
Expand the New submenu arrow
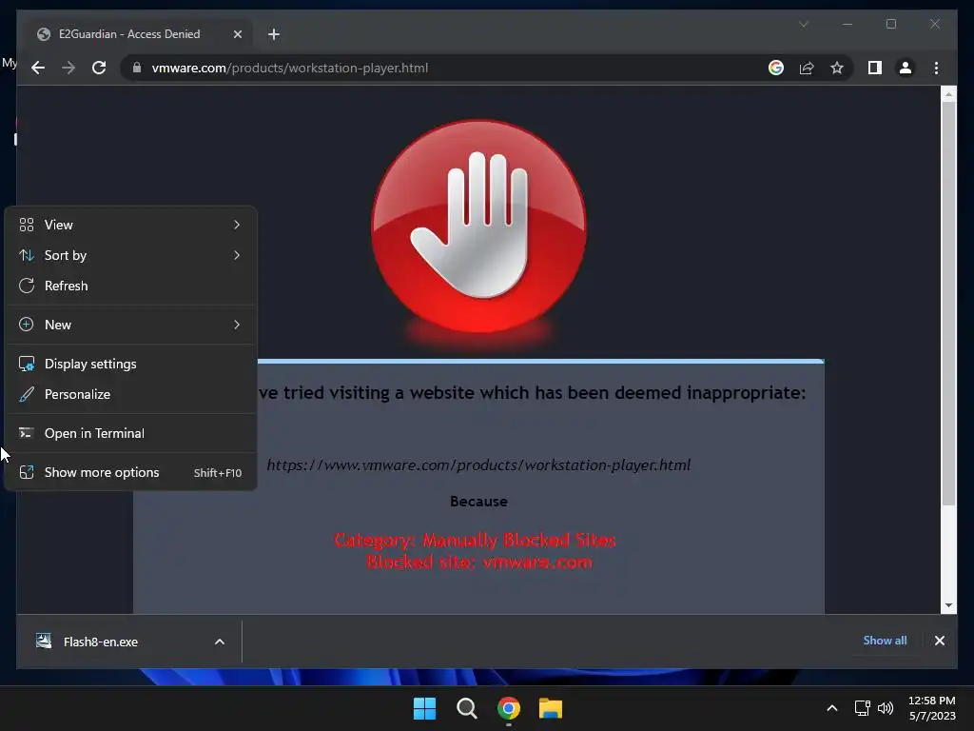[237, 325]
